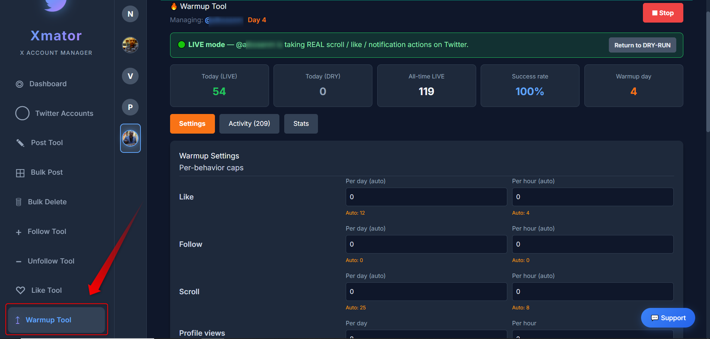Click the "LIVE mode" status text
The height and width of the screenshot is (339, 710).
(206, 45)
